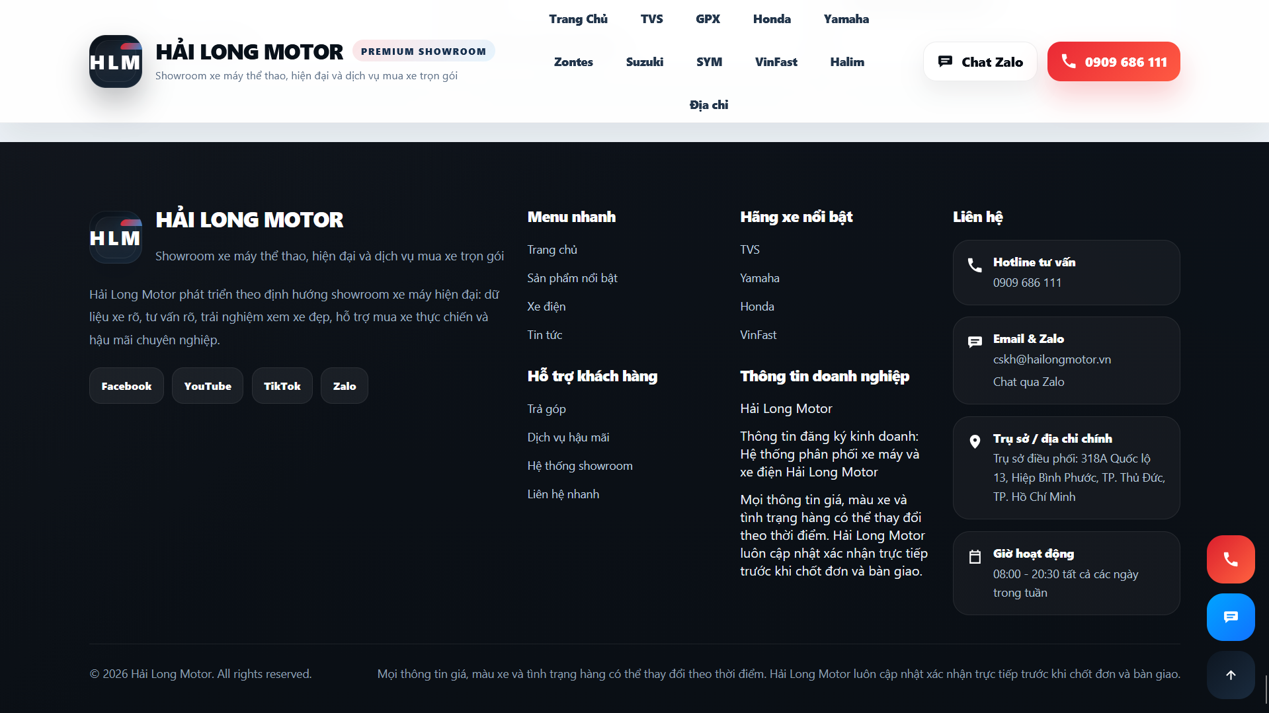This screenshot has height=713, width=1269.
Task: Click the Zalo social button
Action: tap(344, 385)
